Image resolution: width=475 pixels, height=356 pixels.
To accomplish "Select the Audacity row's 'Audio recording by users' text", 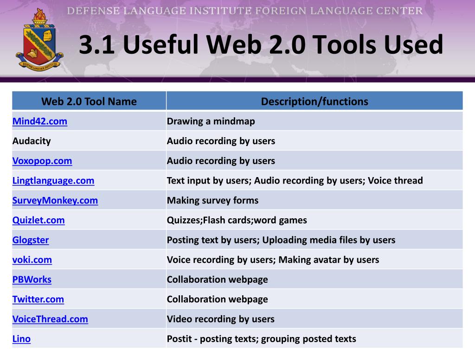I will (221, 141).
